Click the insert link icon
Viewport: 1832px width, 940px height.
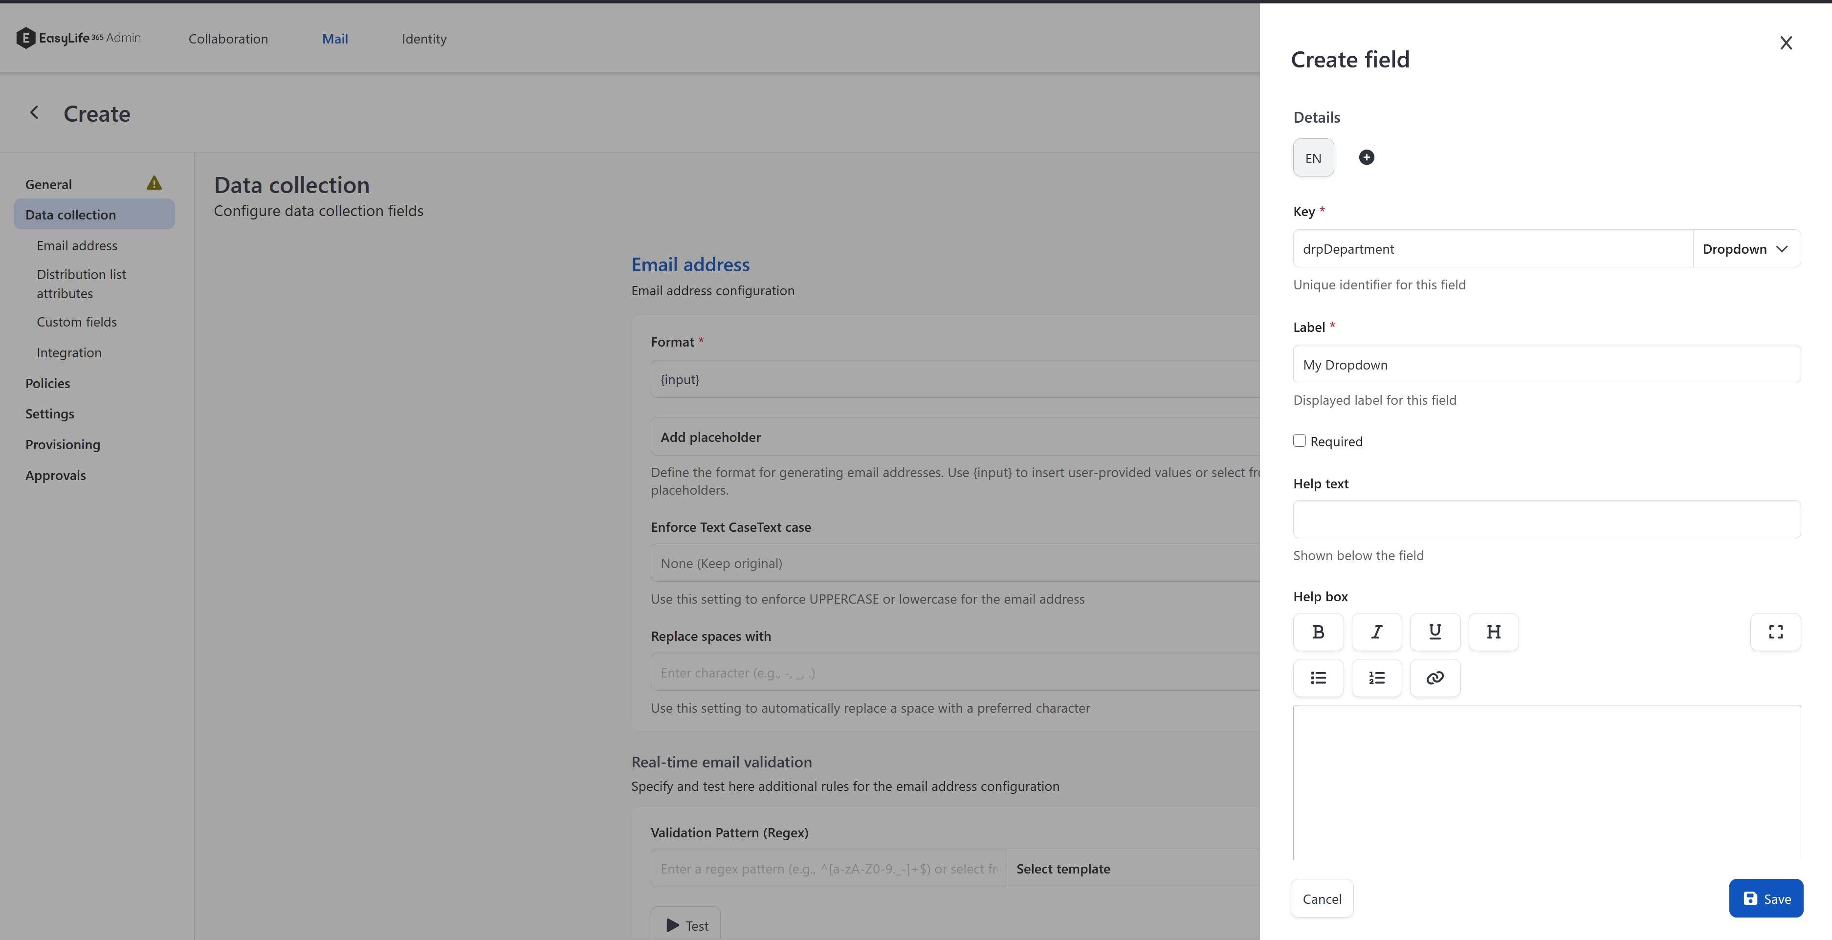1435,678
